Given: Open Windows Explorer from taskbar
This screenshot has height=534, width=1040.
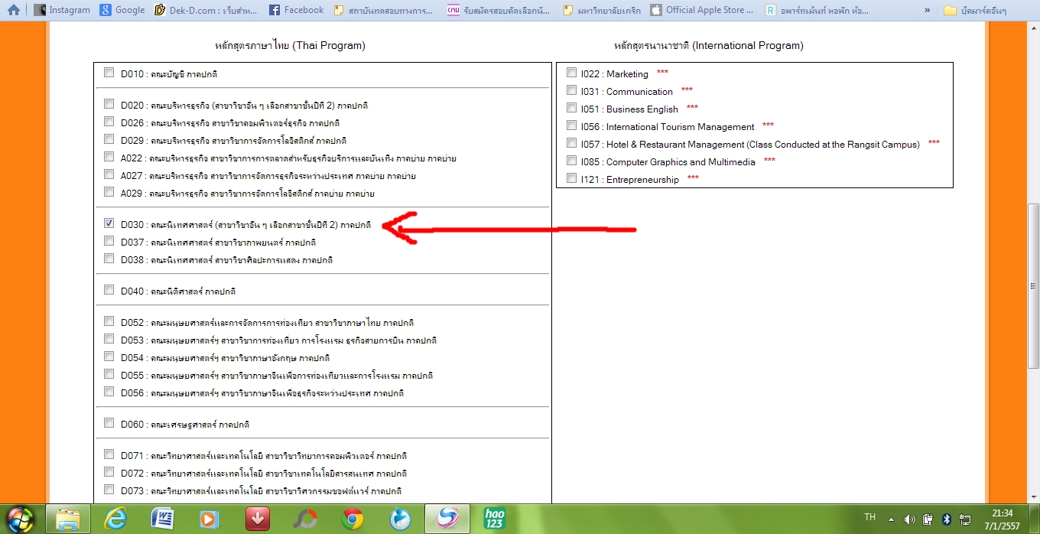Looking at the screenshot, I should 67,519.
